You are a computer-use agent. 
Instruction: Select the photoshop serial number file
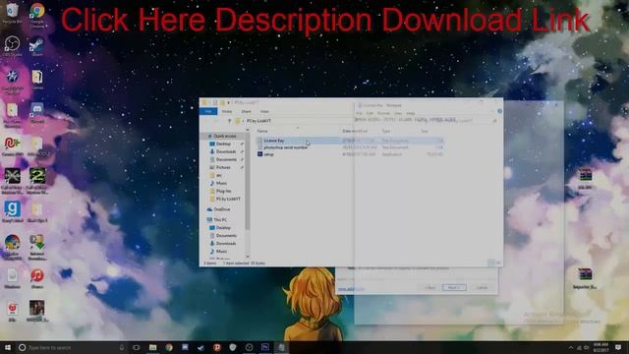click(x=286, y=147)
